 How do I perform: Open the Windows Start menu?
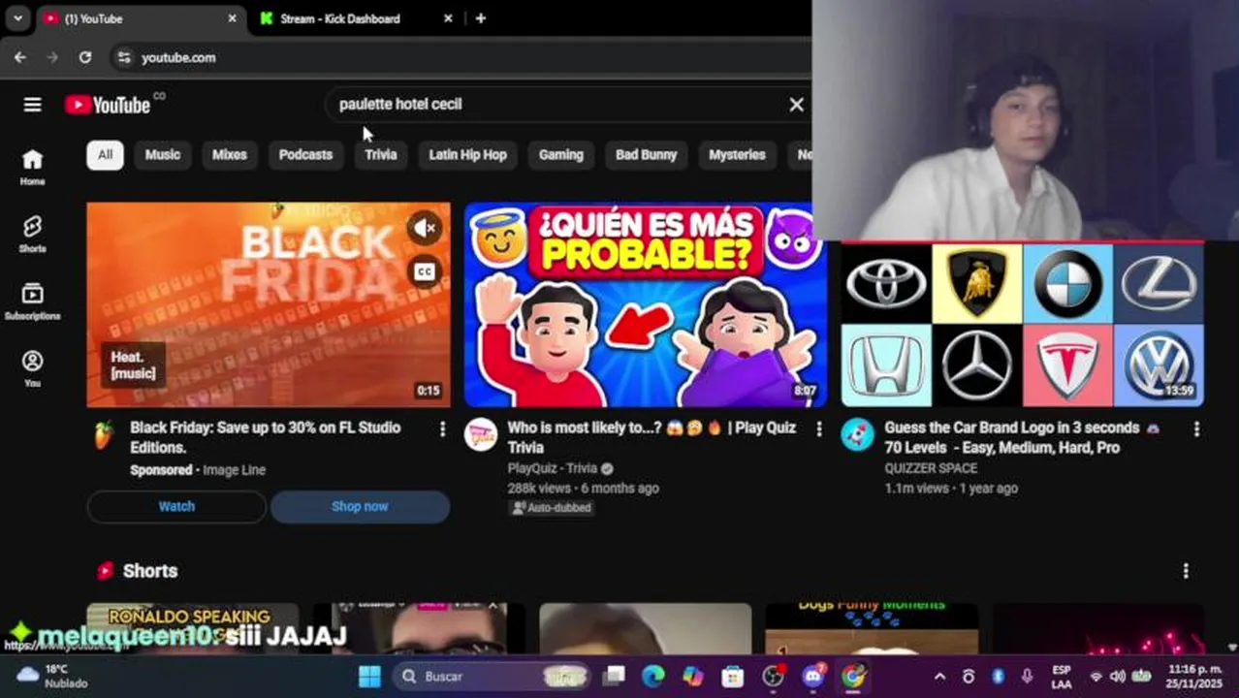[x=370, y=676]
